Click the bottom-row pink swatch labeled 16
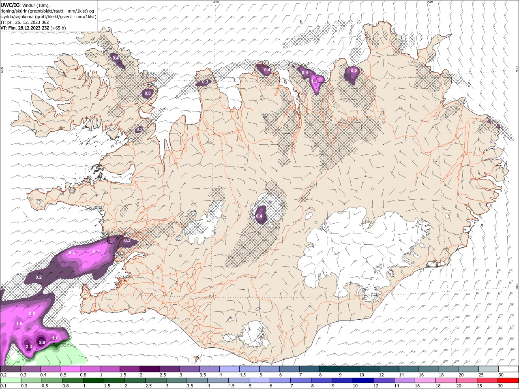 [x=425, y=380]
